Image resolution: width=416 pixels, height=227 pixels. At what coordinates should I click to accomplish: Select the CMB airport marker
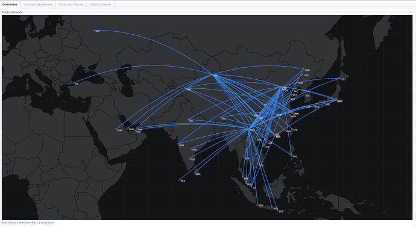pyautogui.click(x=195, y=173)
